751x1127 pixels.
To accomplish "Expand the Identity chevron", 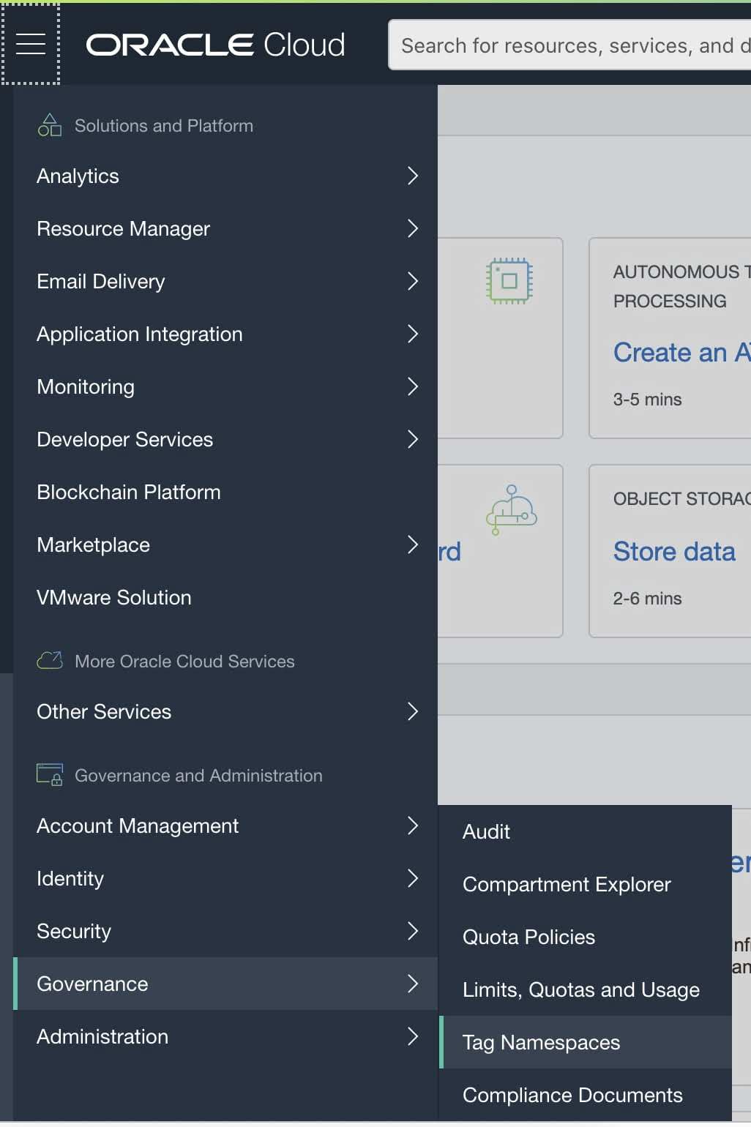I will (413, 878).
